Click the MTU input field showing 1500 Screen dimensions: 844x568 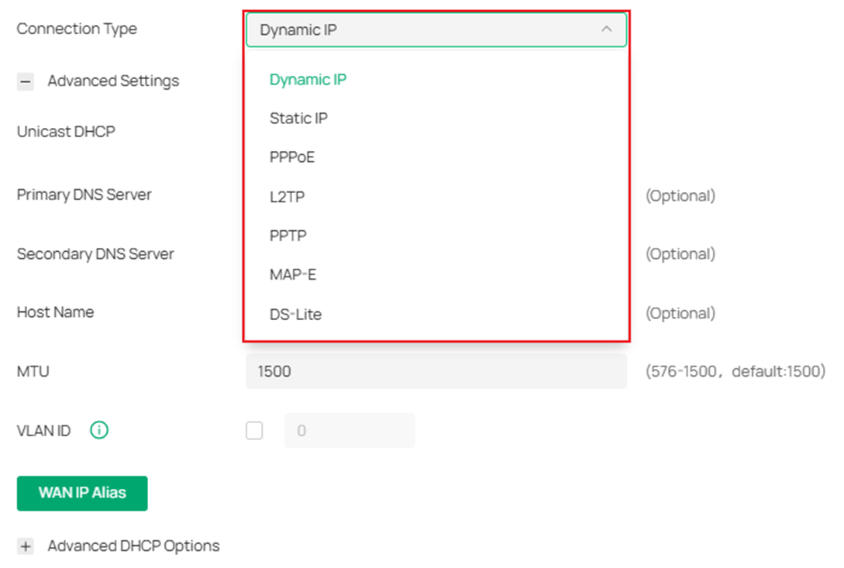(x=436, y=371)
